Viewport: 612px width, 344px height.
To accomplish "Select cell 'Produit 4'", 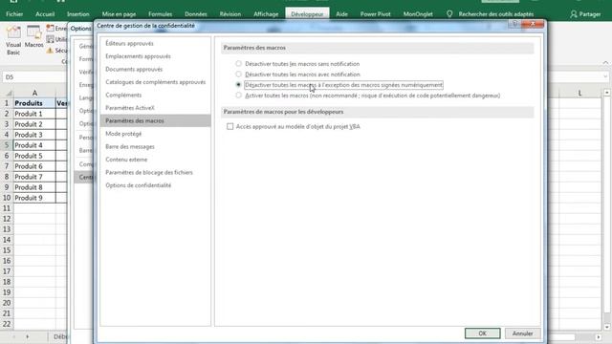I will click(x=34, y=145).
